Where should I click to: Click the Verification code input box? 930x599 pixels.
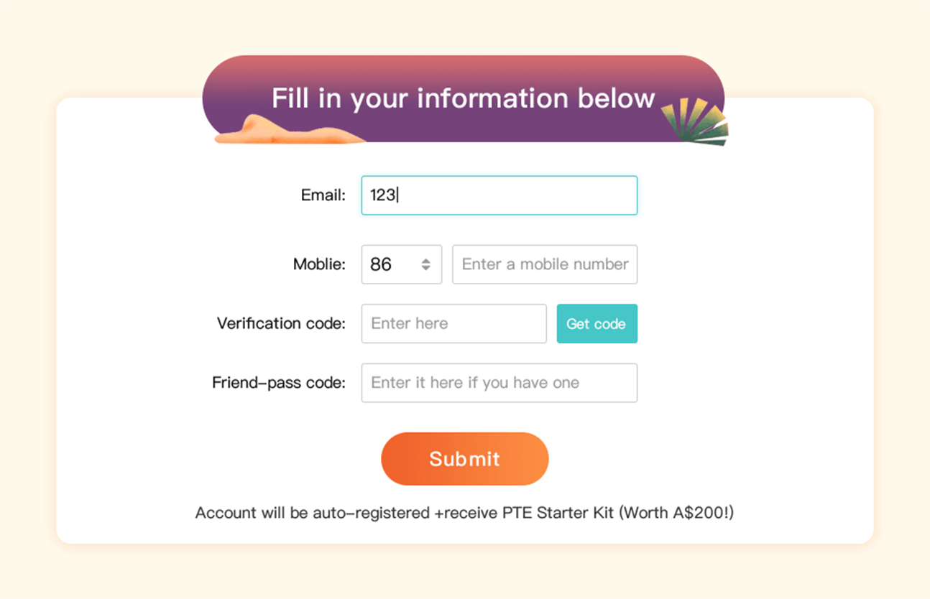click(x=454, y=324)
